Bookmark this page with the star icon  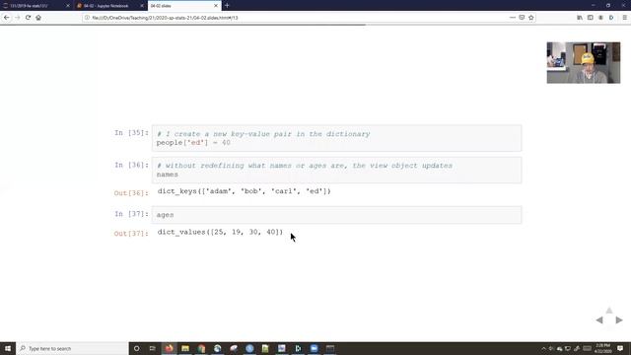point(531,18)
